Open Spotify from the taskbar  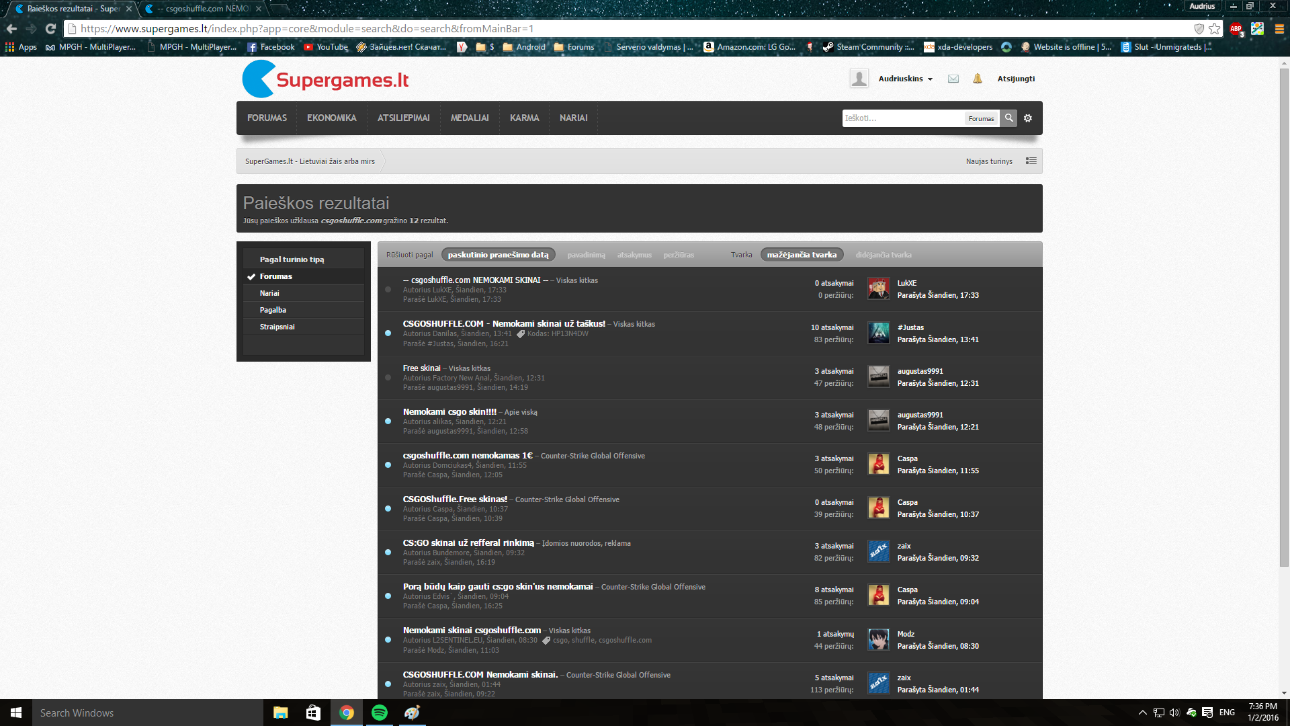coord(379,713)
